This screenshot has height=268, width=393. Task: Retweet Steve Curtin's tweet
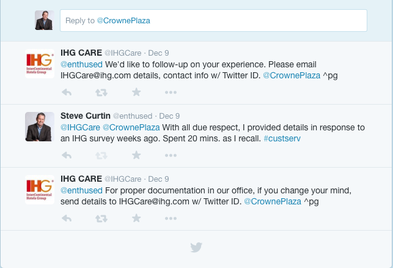[x=102, y=155]
